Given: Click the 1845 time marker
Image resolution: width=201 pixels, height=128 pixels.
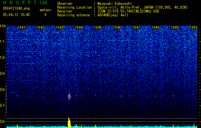Looking at the screenshot, I should (x=98, y=28).
